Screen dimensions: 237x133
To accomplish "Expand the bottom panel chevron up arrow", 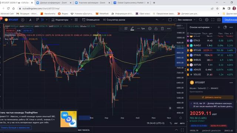I will point(176,130).
